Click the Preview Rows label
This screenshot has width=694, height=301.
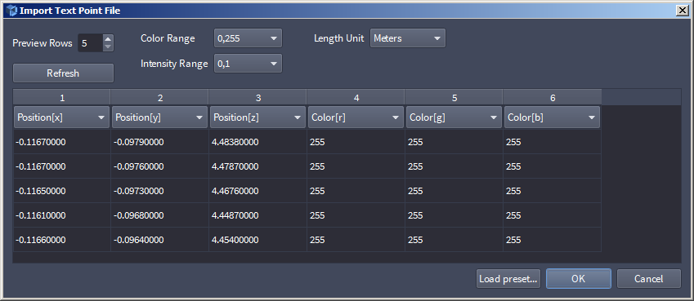point(42,43)
